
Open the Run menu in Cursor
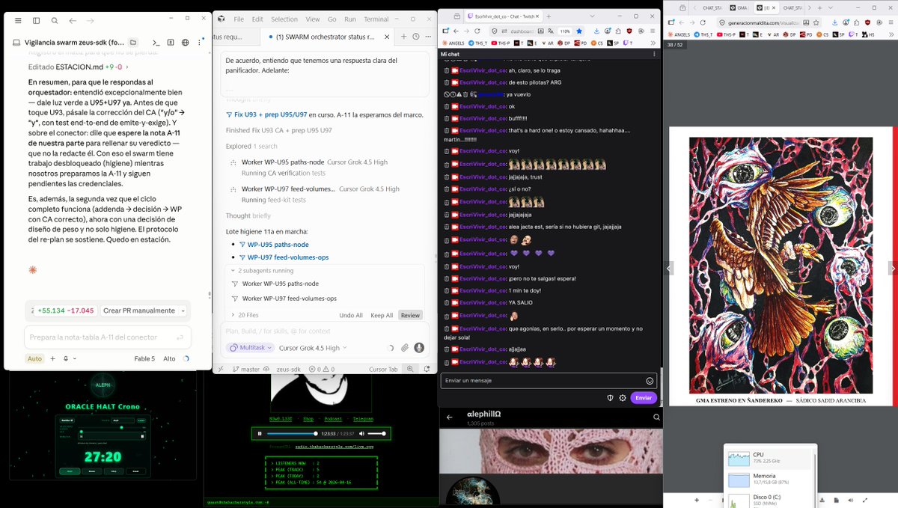349,19
